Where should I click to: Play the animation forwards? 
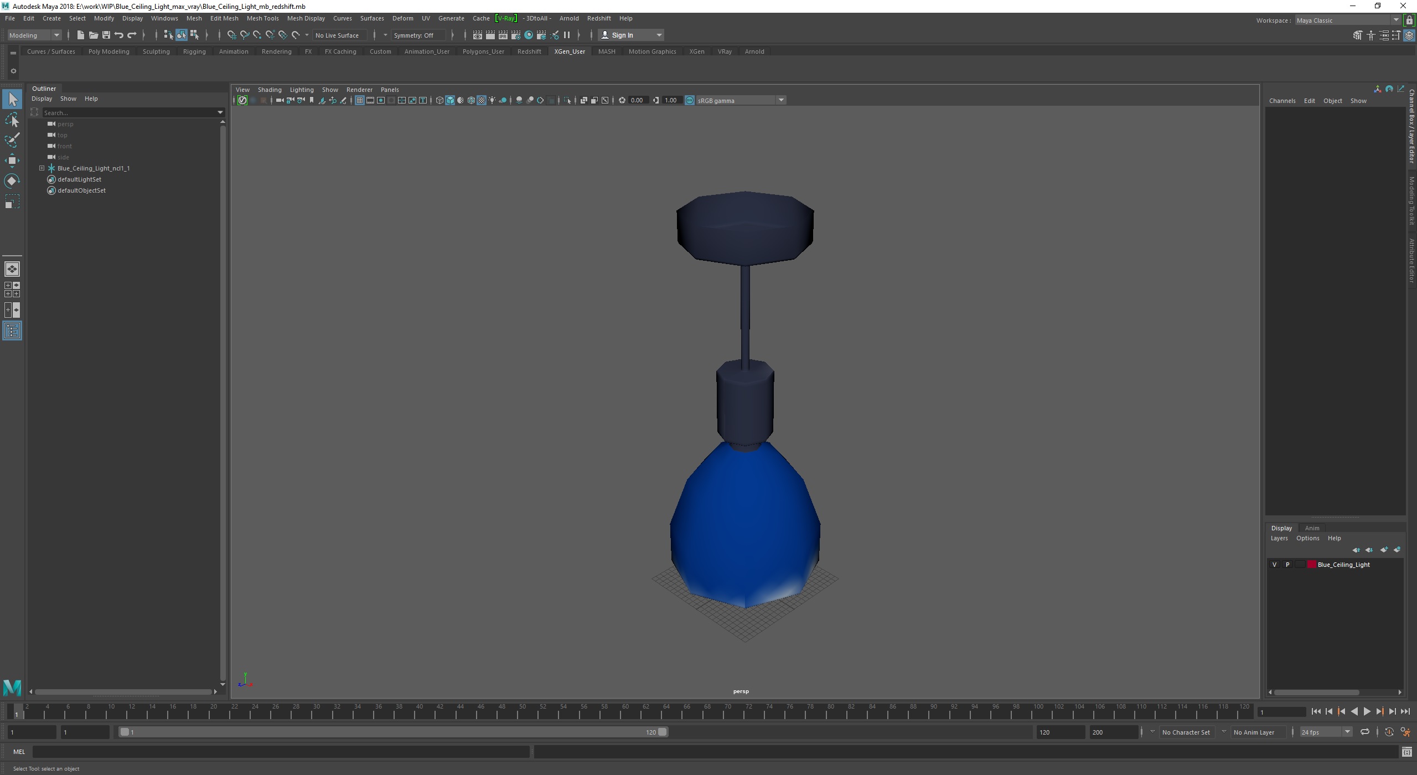pyautogui.click(x=1367, y=712)
